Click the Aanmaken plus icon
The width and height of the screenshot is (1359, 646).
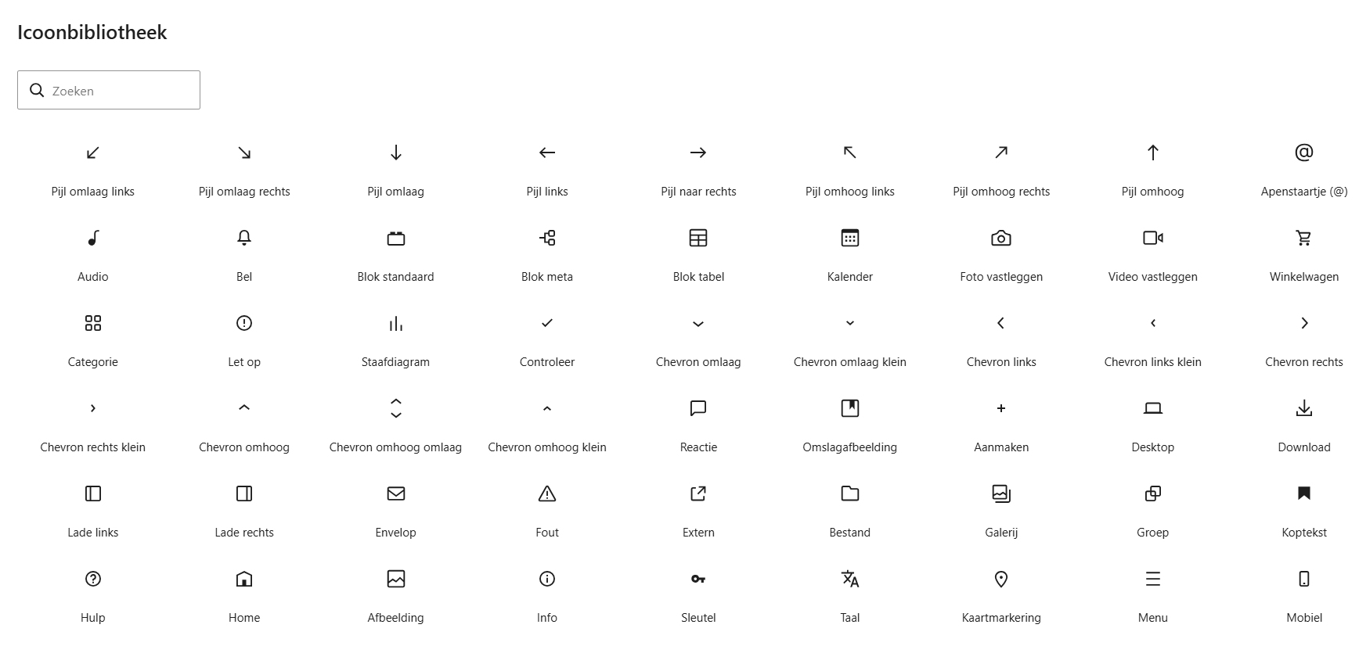[x=1001, y=408]
